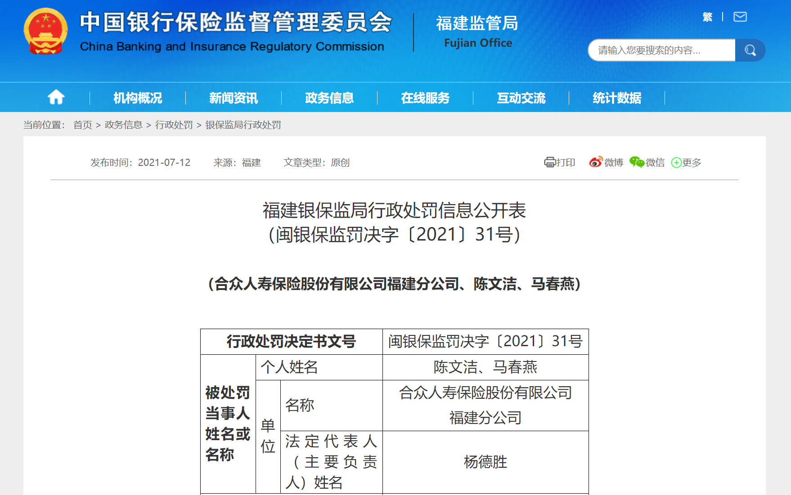
Task: Click the printer icon to print
Action: [550, 162]
